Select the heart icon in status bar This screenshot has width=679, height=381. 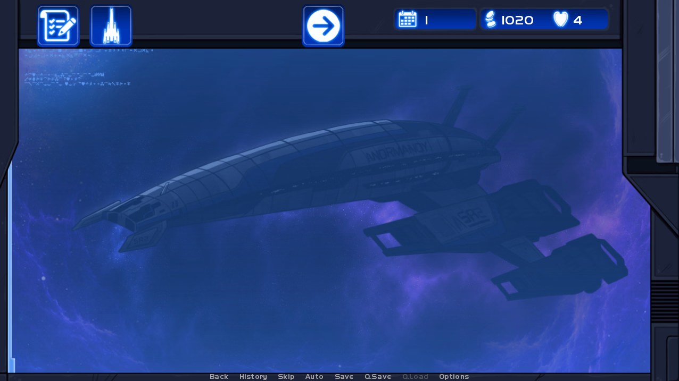(561, 20)
